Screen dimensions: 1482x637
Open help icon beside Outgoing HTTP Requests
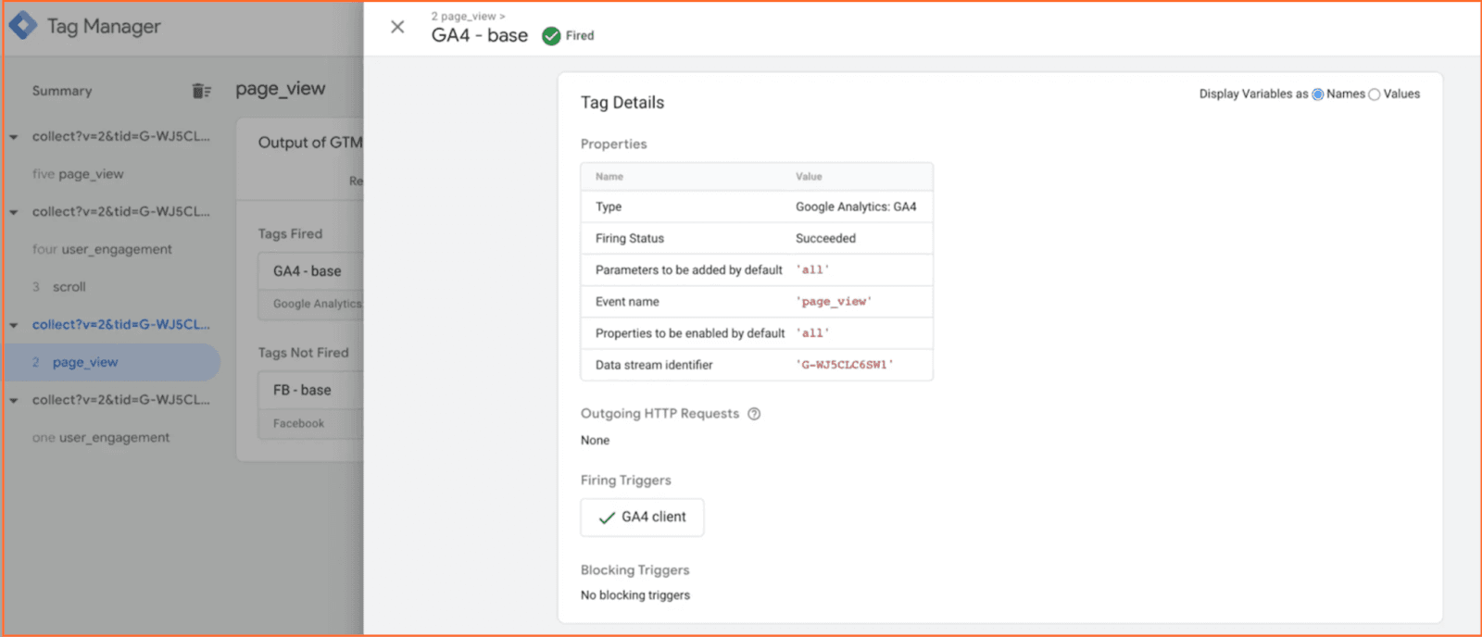[x=754, y=414]
